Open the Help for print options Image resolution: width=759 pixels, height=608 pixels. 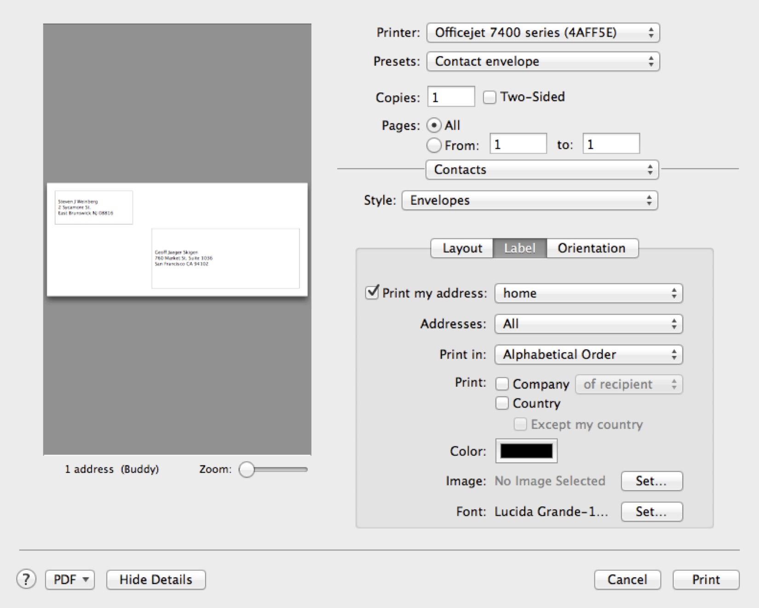click(26, 579)
